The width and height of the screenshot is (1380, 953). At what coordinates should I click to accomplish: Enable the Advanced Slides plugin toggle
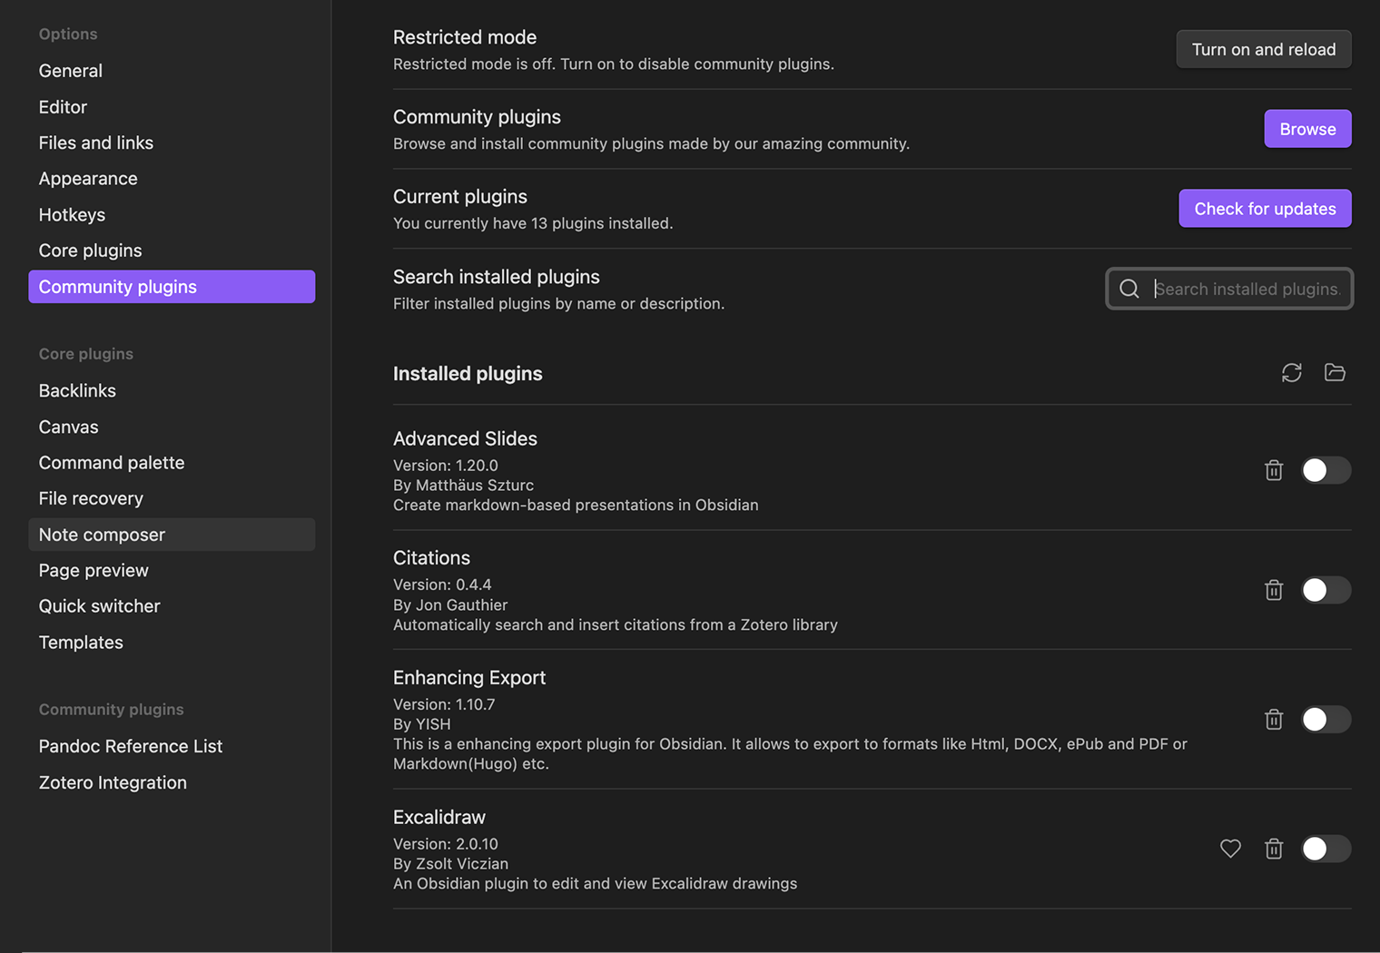tap(1326, 470)
